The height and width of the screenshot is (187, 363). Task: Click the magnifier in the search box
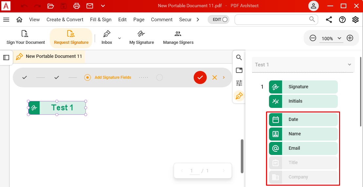(312, 19)
